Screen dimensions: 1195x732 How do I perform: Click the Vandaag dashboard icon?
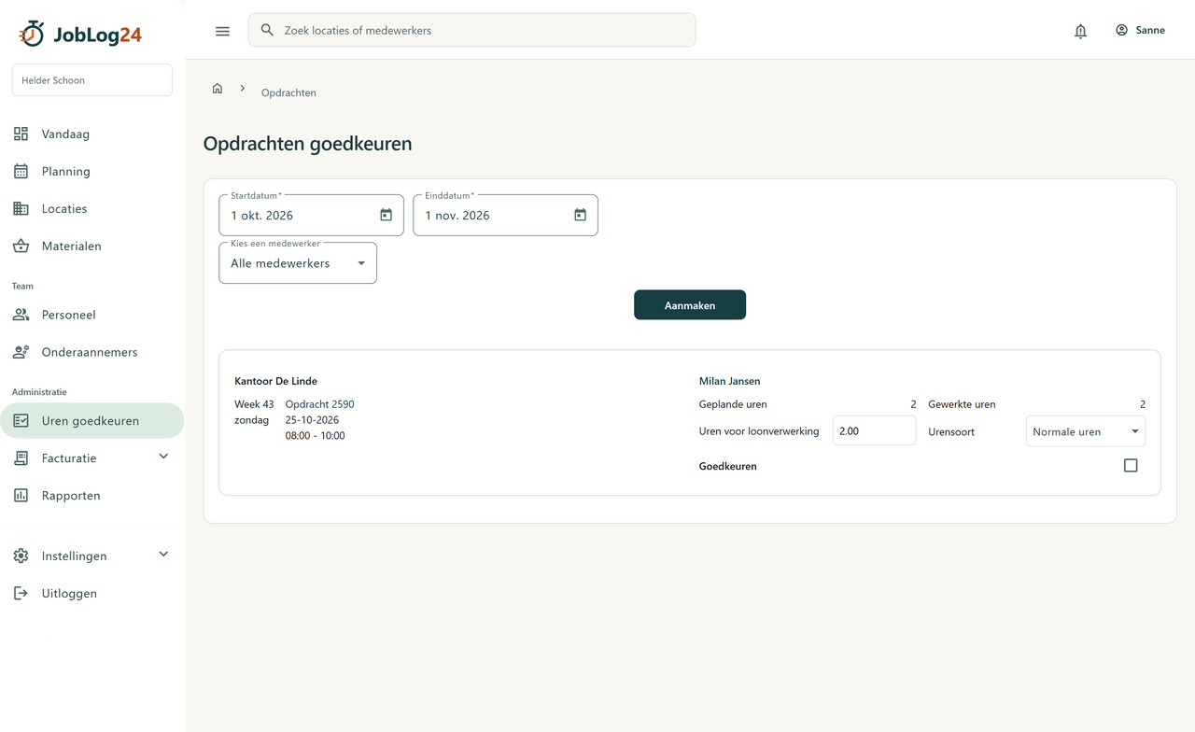pos(21,134)
